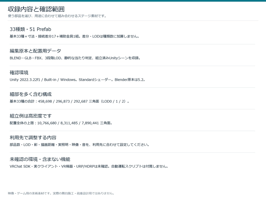Click the heading 33種類・51 Prefab
This screenshot has height=199, width=266.
30,29
